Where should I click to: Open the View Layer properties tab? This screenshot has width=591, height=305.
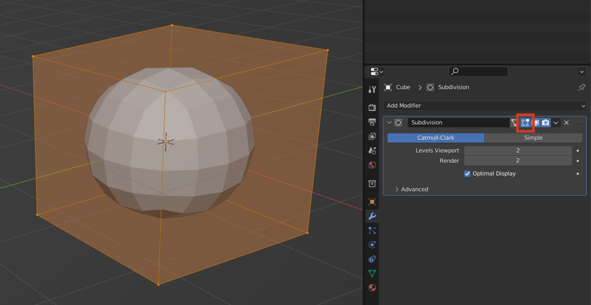click(x=372, y=136)
